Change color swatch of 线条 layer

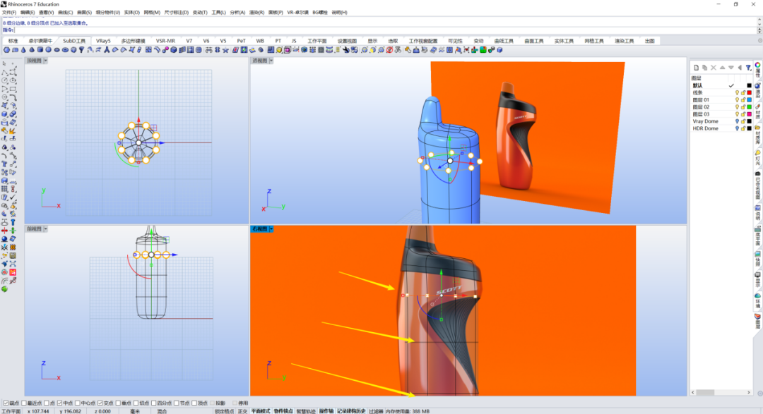click(750, 93)
